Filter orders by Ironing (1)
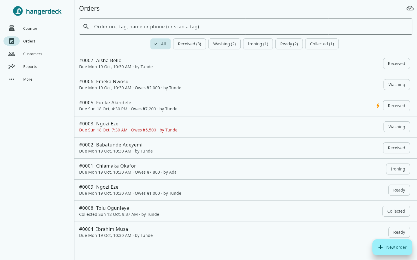This screenshot has width=417, height=260. click(x=258, y=44)
